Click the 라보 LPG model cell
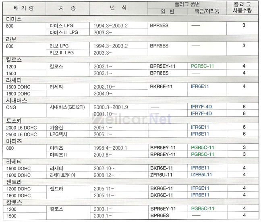 (x=59, y=46)
